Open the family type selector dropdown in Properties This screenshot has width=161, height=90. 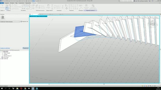(10, 22)
